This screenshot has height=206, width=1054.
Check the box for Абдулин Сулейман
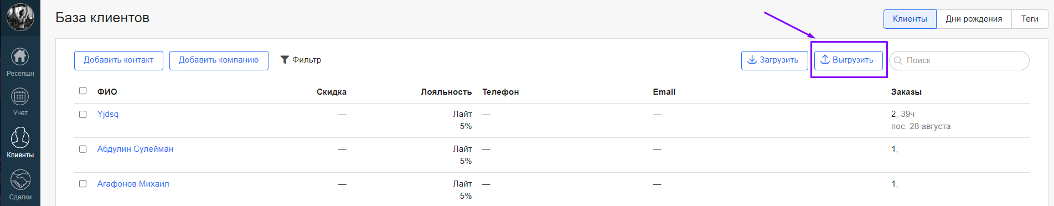(83, 149)
